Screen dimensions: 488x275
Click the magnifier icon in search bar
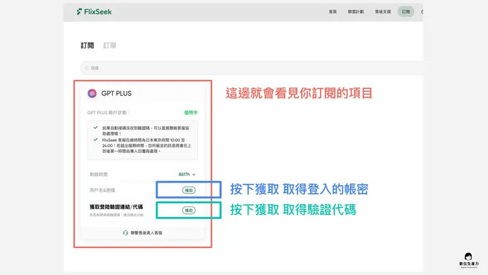coord(87,68)
